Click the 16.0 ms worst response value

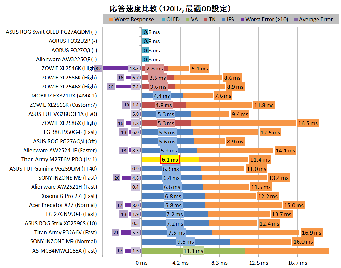tap(303, 242)
